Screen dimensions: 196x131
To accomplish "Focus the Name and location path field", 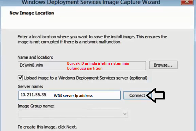I will (x=82, y=66).
